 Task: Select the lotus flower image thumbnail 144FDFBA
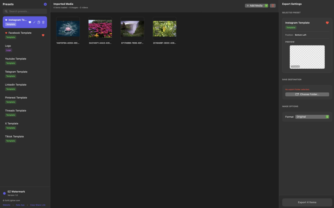click(68, 29)
